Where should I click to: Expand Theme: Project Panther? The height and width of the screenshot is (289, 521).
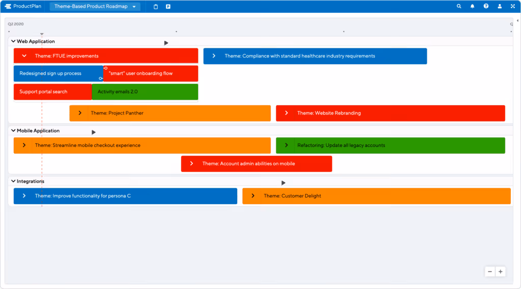tap(80, 113)
